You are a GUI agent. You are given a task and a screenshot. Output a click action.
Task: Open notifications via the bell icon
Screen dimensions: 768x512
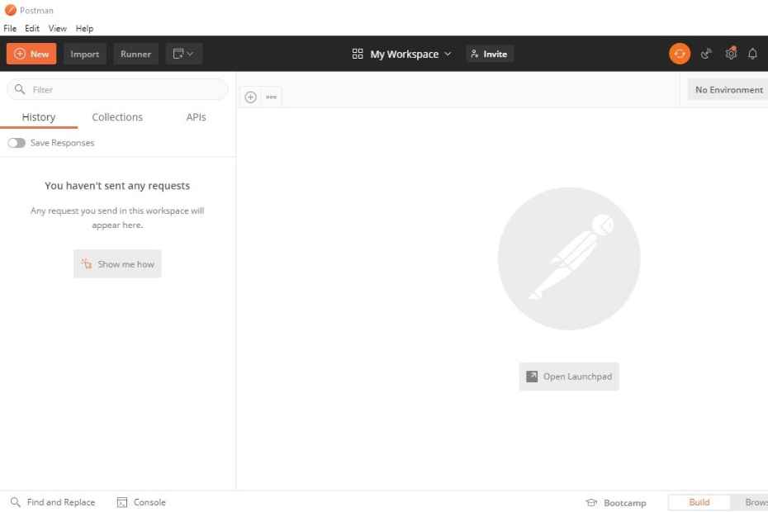click(752, 53)
